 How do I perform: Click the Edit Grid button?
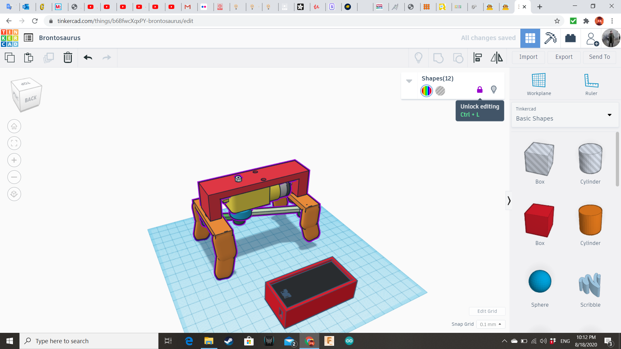pos(487,311)
